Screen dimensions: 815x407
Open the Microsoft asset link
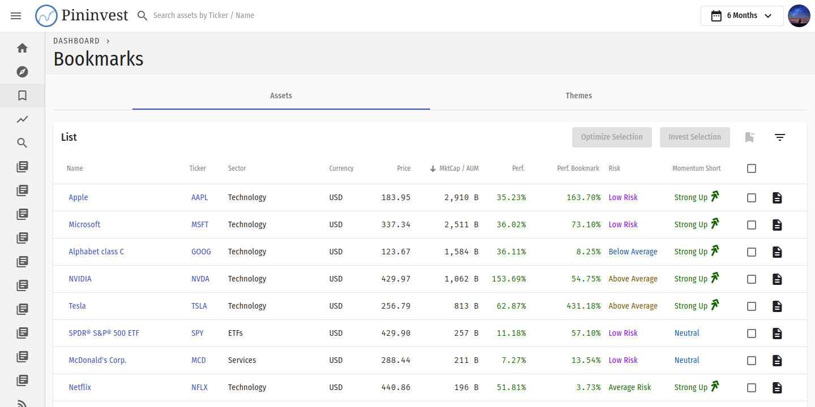[84, 224]
